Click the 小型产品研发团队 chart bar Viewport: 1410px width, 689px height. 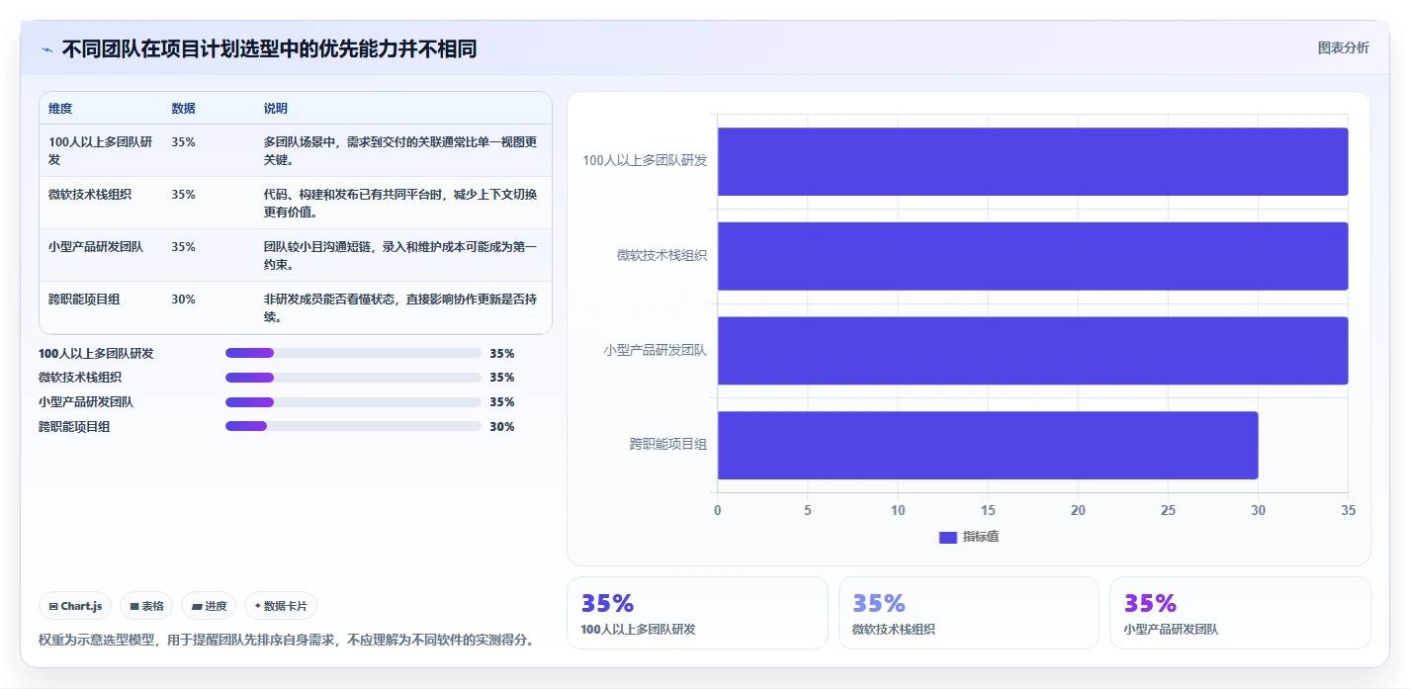click(x=1032, y=350)
